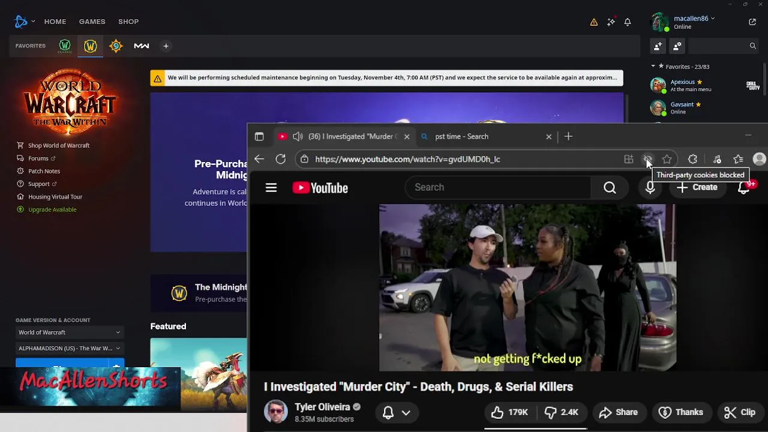Open Edge favorites list icon
The height and width of the screenshot is (432, 768).
[738, 159]
